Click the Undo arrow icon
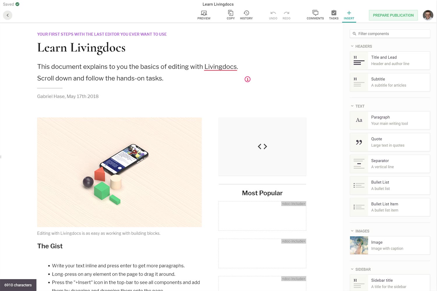This screenshot has width=437, height=291. (x=273, y=13)
